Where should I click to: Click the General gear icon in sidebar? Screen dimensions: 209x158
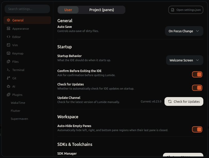pos(8,20)
